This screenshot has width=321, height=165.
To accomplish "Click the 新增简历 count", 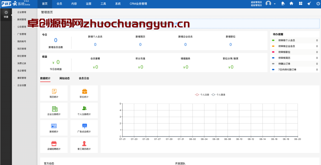I will 140,44.
